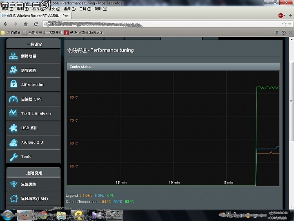The width and height of the screenshot is (294, 221).
Task: Open the Adaptive QoS gauge icon
Action: (x=13, y=99)
